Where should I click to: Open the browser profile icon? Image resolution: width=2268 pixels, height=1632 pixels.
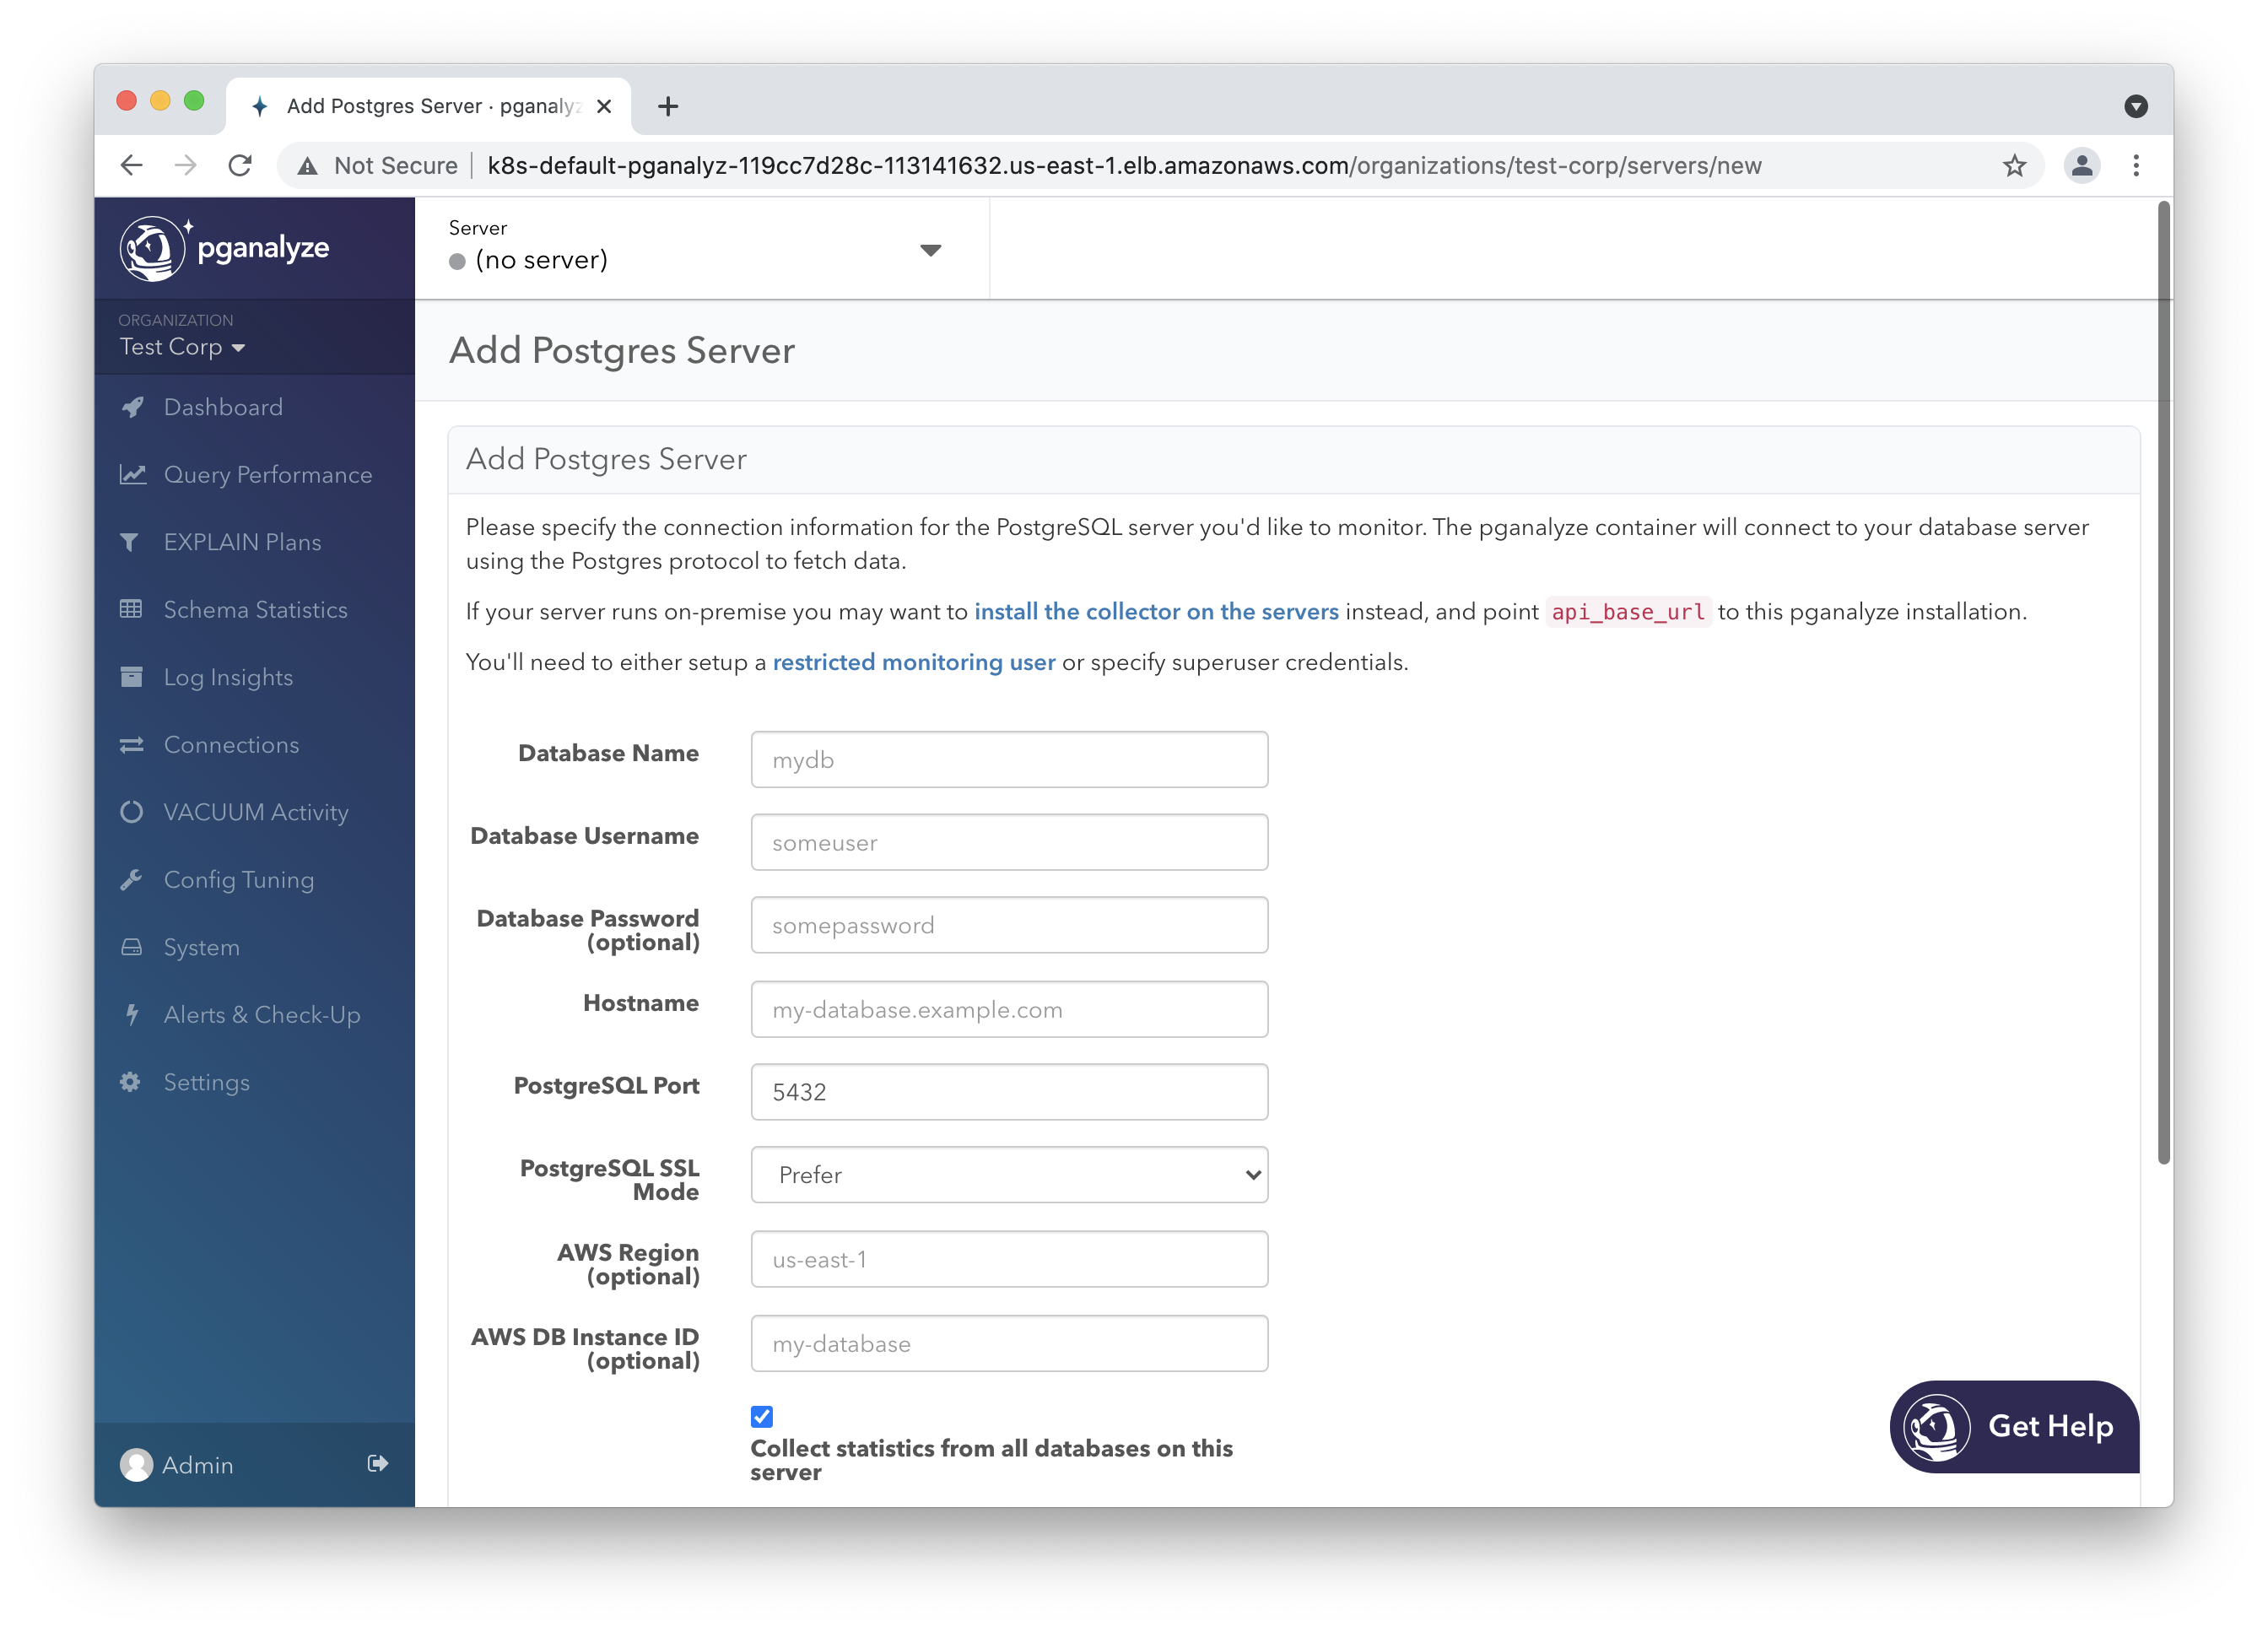2082,165
